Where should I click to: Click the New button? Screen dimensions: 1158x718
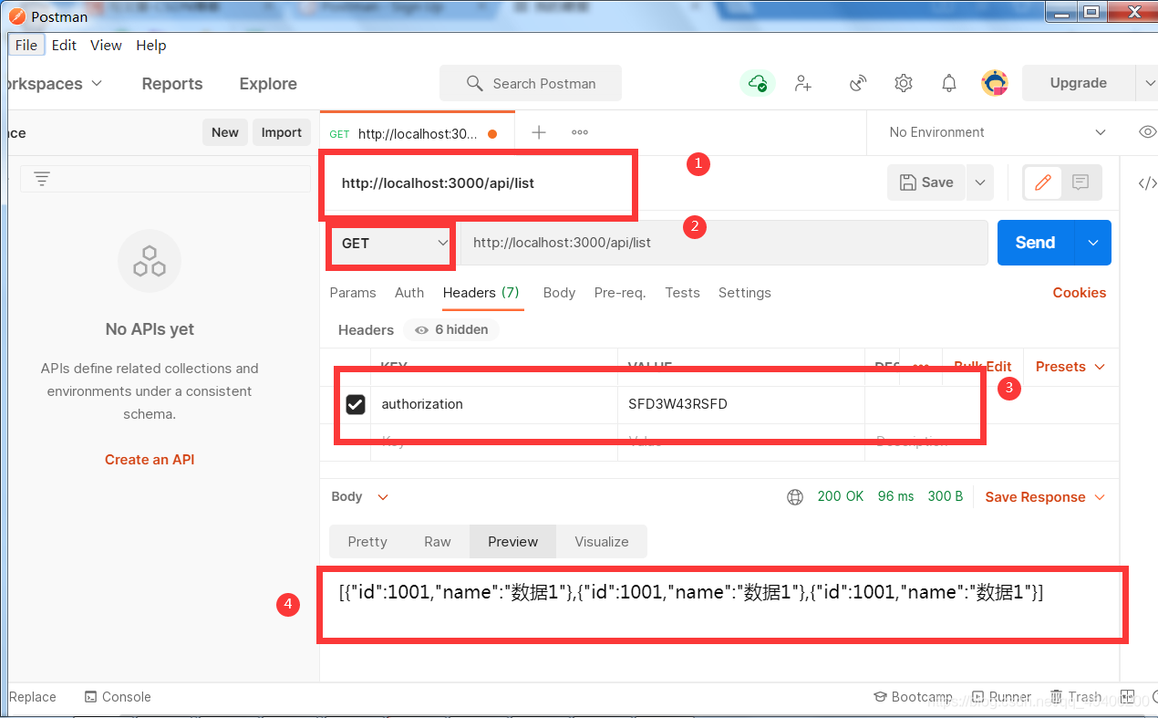(225, 132)
